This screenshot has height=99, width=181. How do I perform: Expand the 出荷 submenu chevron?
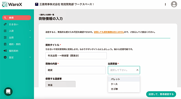click(x=30, y=37)
